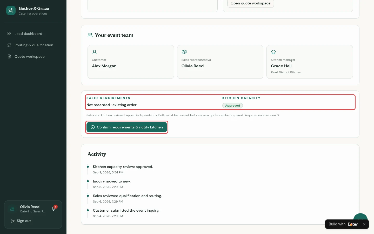Image resolution: width=374 pixels, height=234 pixels.
Task: Open the floating chat bubble button
Action: click(360, 216)
